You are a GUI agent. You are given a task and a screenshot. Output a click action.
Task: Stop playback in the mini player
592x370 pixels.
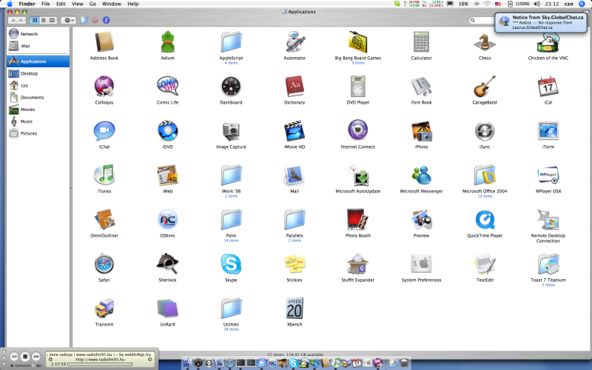(25, 356)
